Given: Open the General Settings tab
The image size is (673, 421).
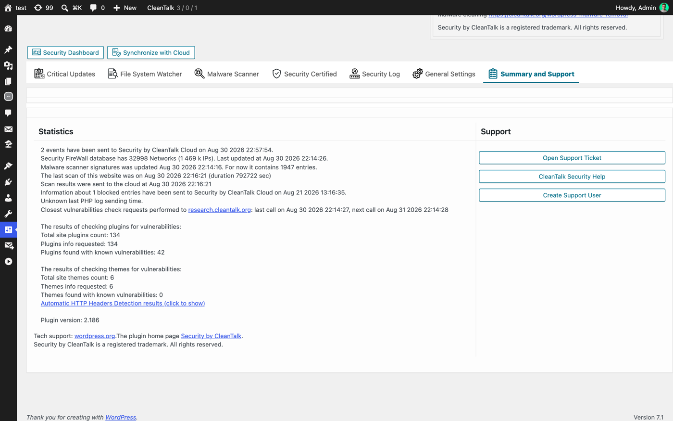Looking at the screenshot, I should pos(444,74).
